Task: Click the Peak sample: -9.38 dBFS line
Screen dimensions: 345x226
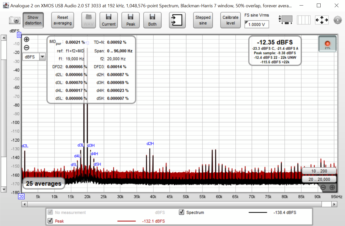Action: (x=275, y=53)
